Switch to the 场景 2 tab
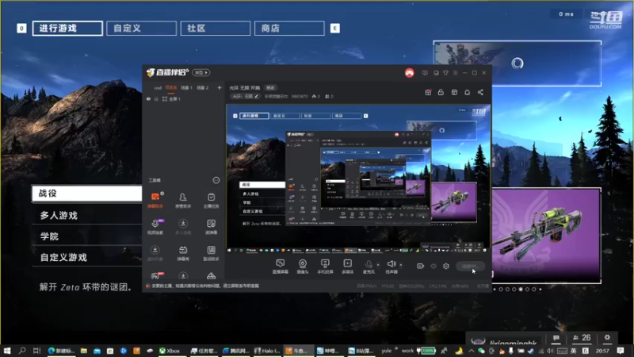 (203, 87)
